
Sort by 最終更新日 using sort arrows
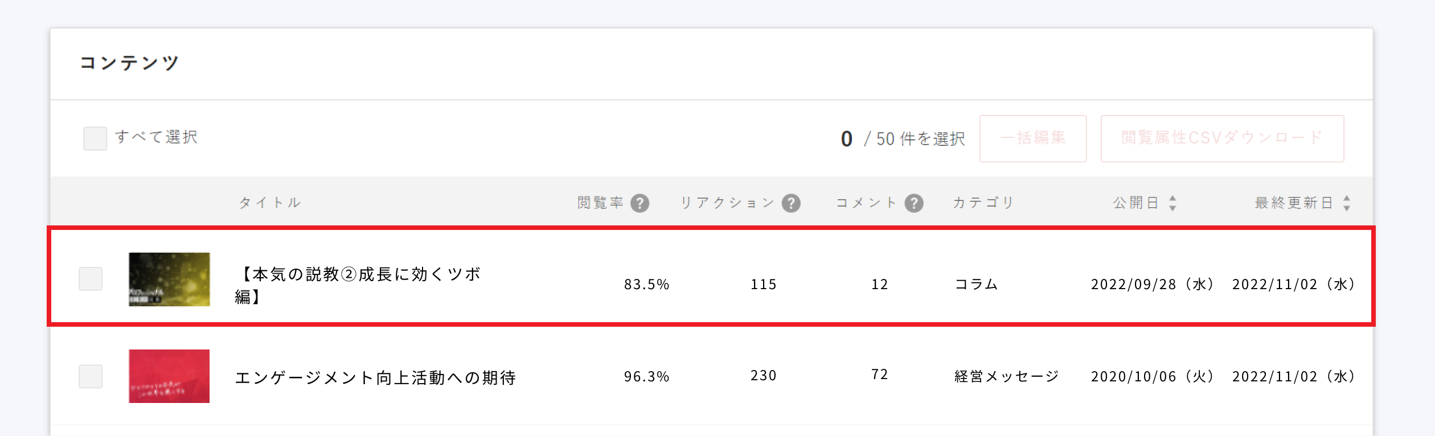tap(1347, 203)
